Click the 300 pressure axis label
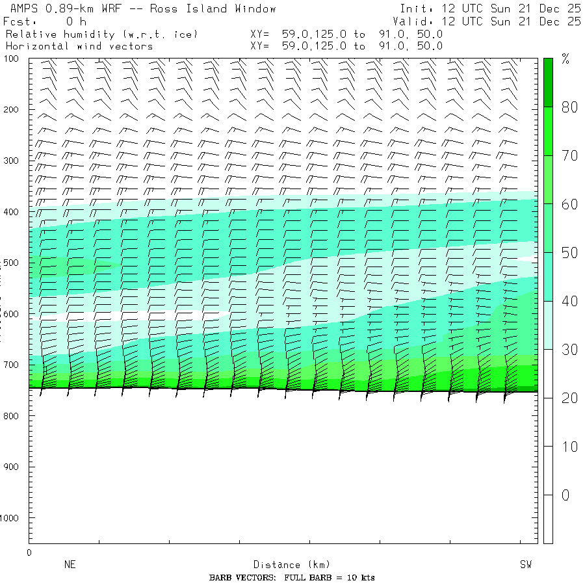The height and width of the screenshot is (585, 585). coord(11,161)
